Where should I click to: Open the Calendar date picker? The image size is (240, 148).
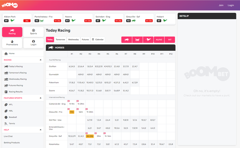(98, 39)
